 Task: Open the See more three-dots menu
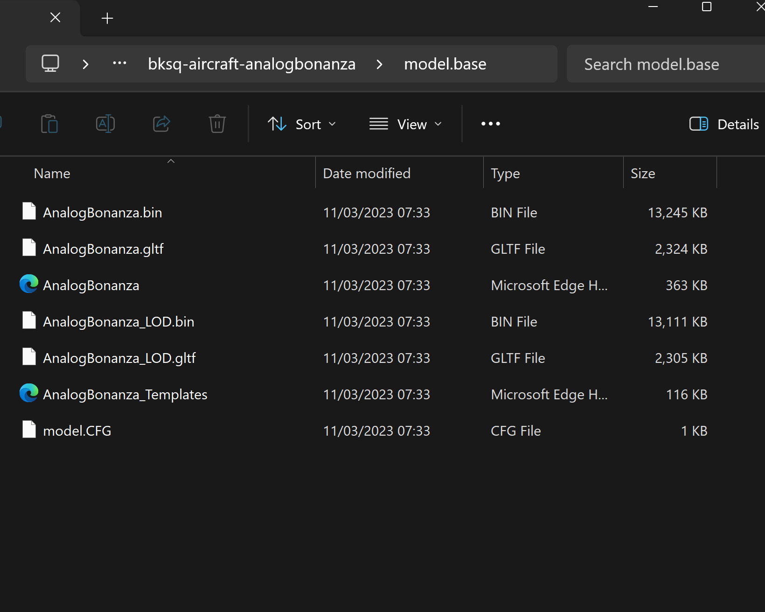(491, 124)
